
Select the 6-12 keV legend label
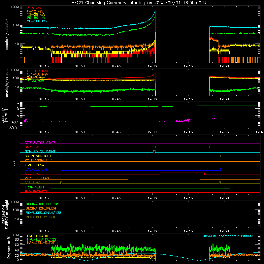[x=35, y=11]
